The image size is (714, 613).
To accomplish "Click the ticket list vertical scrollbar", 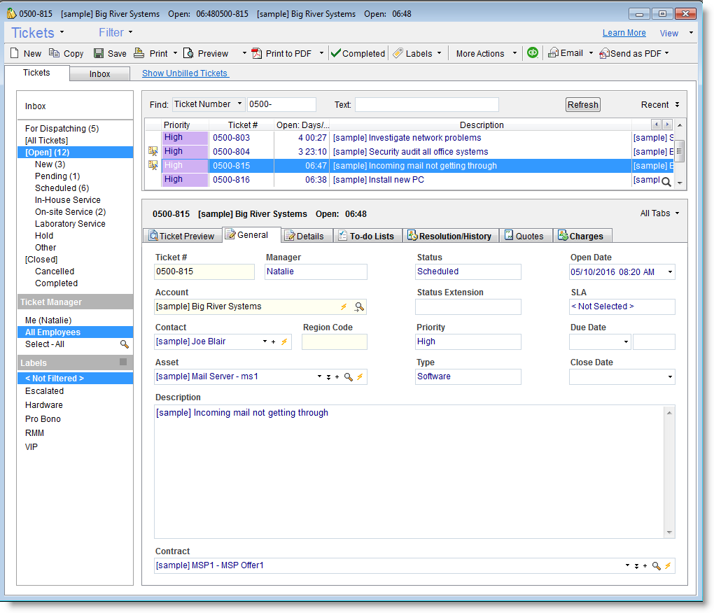I will coord(679,151).
